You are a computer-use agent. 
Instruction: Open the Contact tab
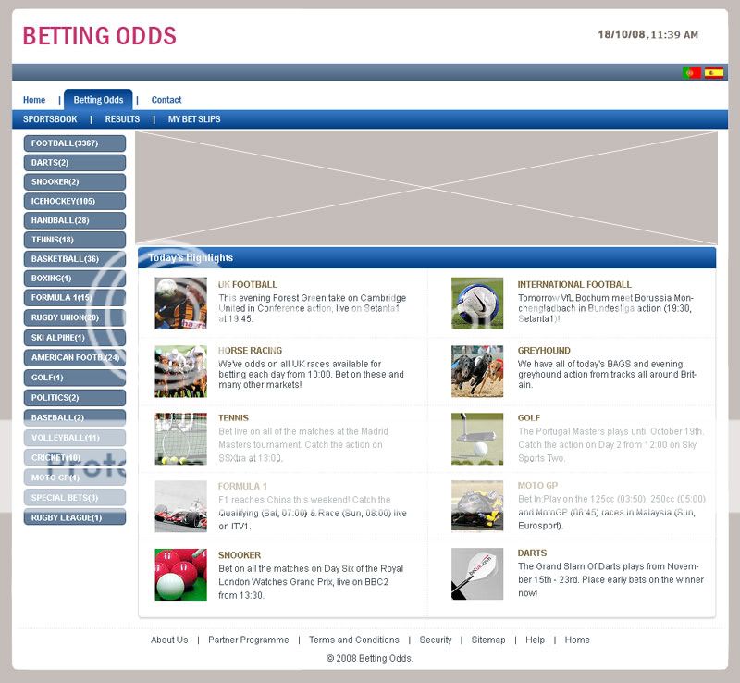coord(166,100)
